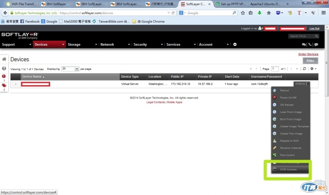Click the red T toolbar extension icon

[299, 13]
